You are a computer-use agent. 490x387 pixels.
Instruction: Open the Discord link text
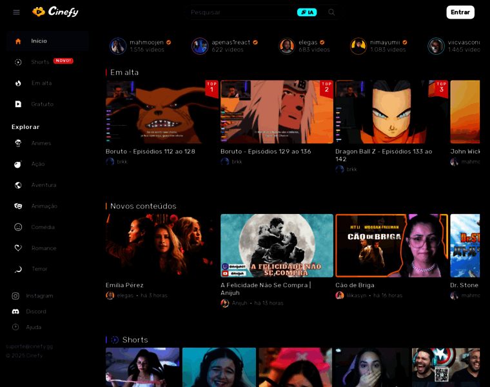click(x=36, y=312)
